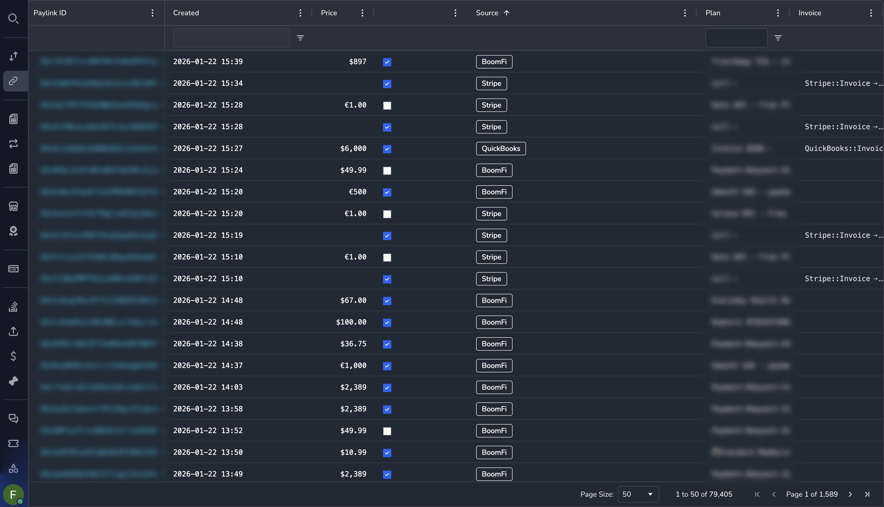
Task: Toggle checkbox in the €500 row
Action: click(x=387, y=192)
